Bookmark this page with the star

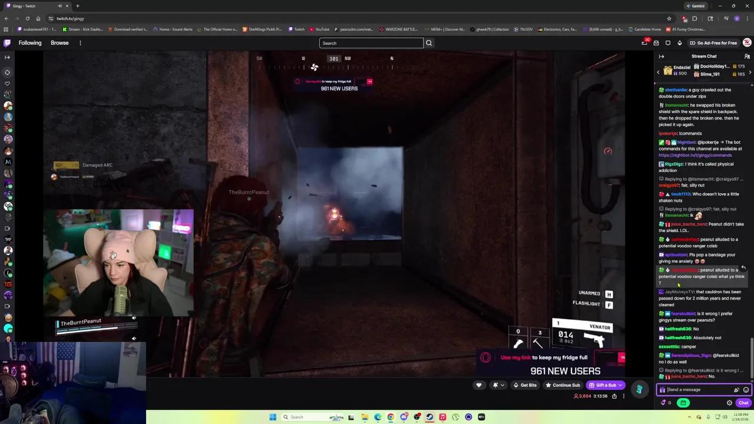669,18
